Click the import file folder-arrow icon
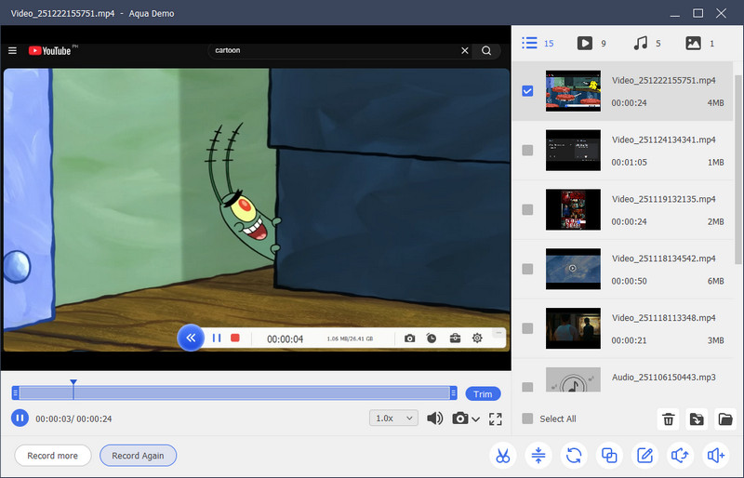 (697, 419)
